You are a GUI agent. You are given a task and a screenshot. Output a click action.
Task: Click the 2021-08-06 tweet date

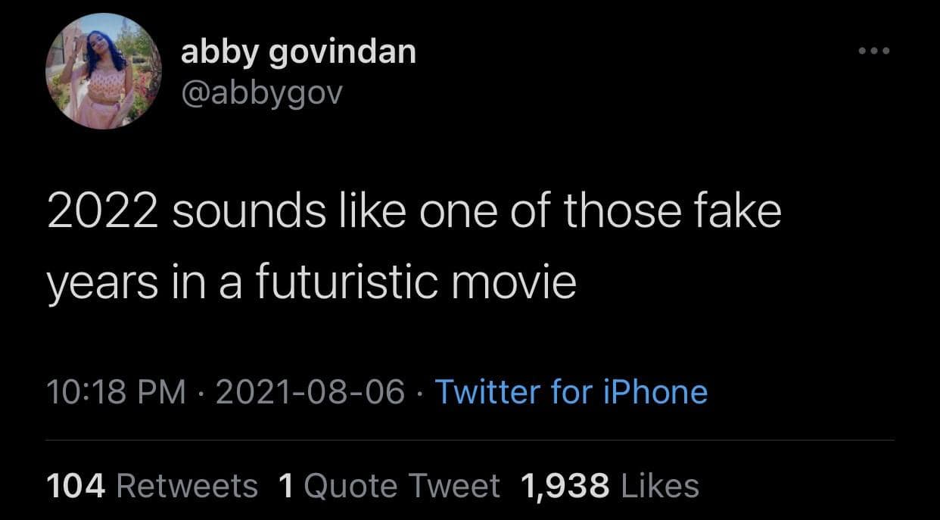click(x=310, y=392)
